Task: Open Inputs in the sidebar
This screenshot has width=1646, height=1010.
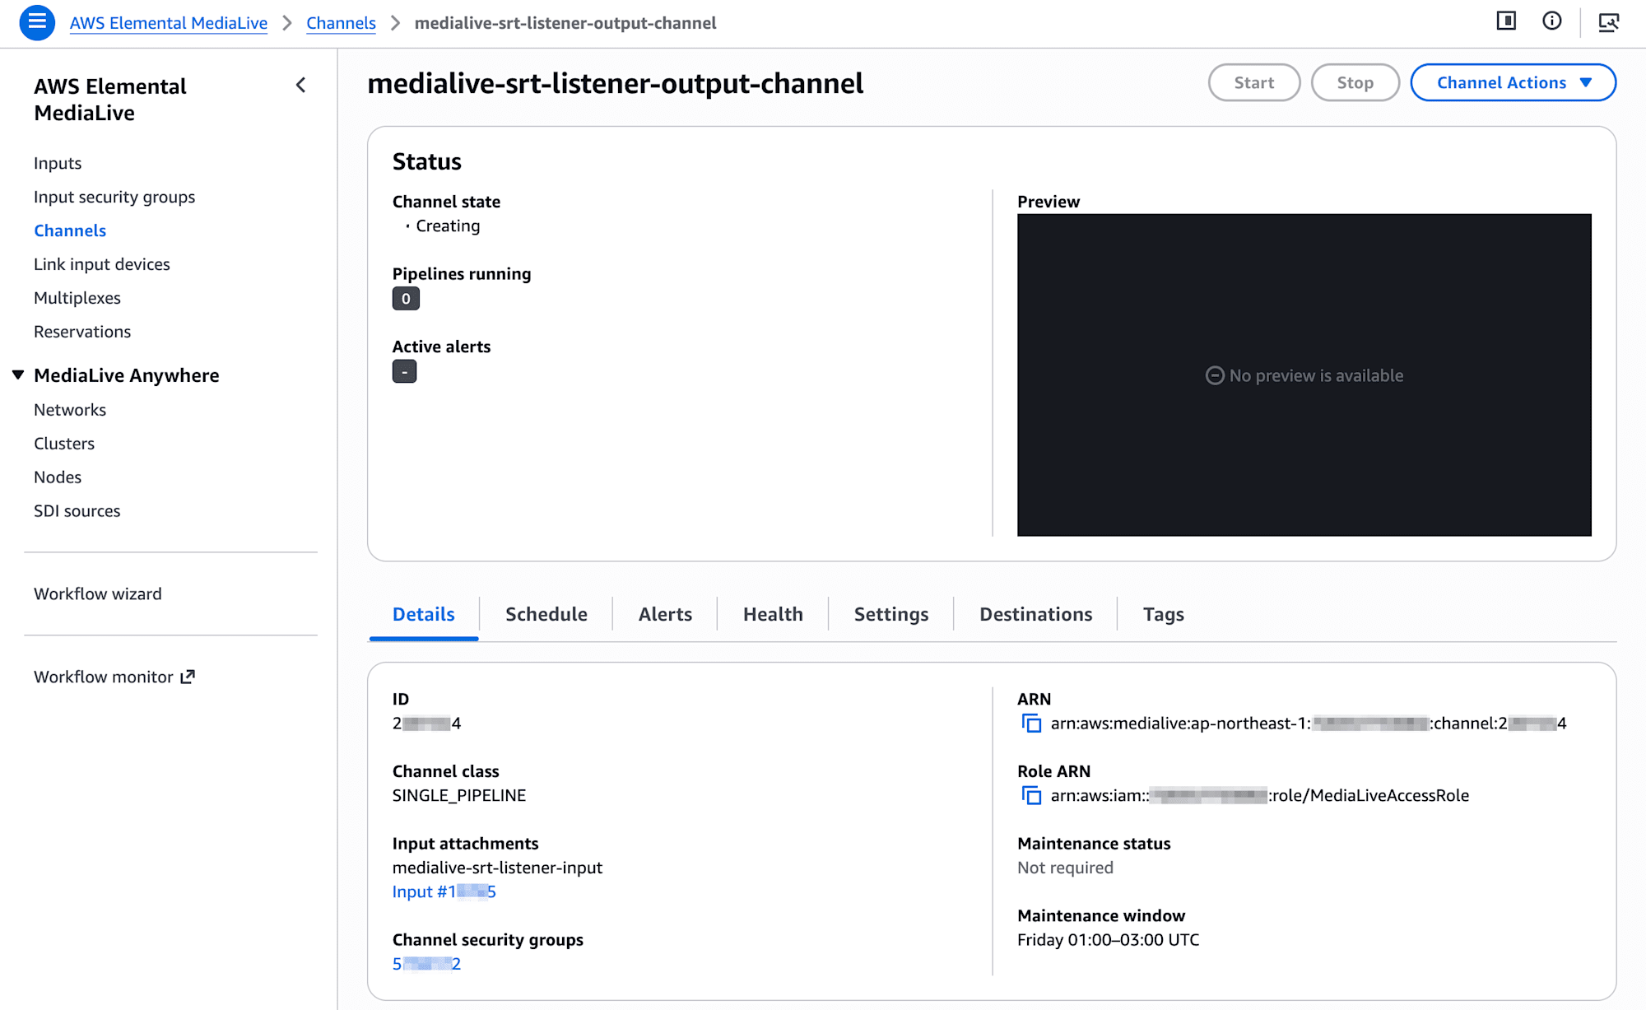Action: point(58,163)
